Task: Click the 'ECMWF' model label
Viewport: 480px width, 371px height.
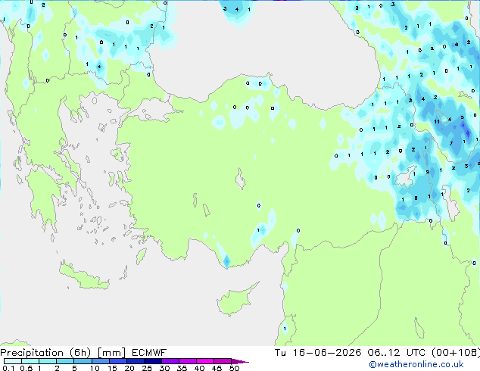Action: click(x=149, y=353)
